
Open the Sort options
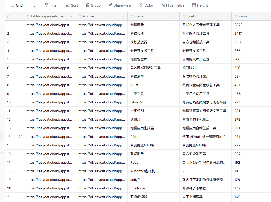pyautogui.click(x=72, y=5)
